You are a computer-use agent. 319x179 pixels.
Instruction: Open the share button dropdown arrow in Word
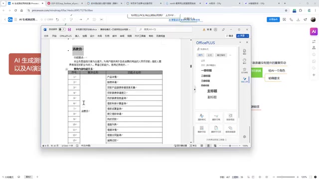point(247,36)
